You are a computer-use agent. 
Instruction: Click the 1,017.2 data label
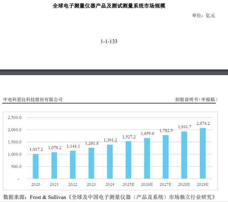click(36, 150)
